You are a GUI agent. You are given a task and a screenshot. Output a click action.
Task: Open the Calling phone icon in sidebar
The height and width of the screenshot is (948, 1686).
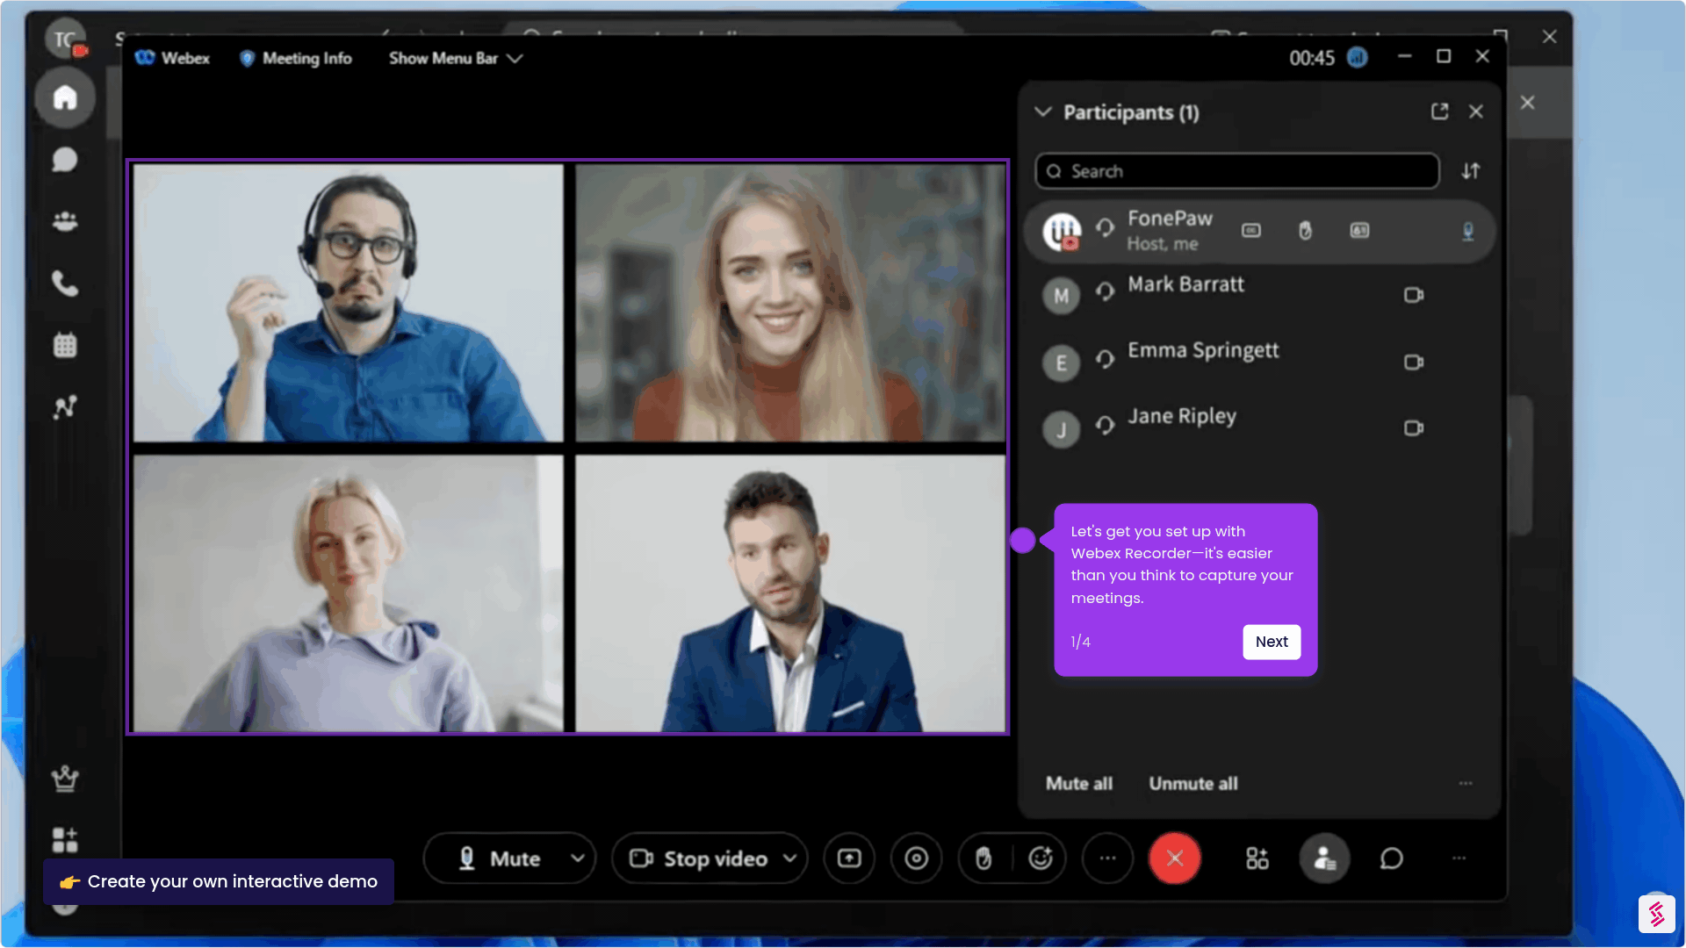pyautogui.click(x=65, y=284)
